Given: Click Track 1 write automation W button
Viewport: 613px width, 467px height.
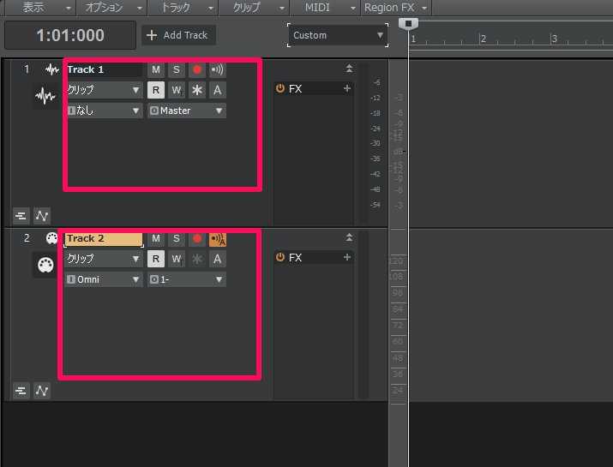Looking at the screenshot, I should 176,90.
